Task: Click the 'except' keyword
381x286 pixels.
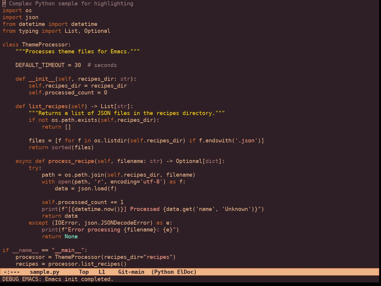Action: click(x=38, y=223)
